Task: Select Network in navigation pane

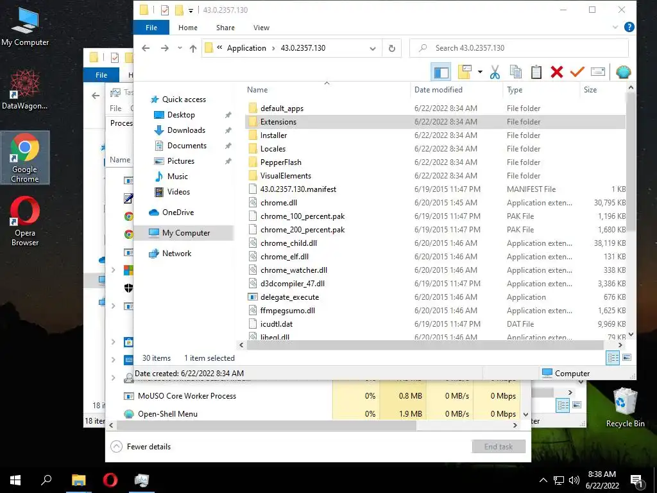Action: tap(176, 254)
